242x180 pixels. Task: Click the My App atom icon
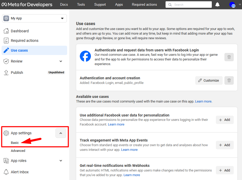[x=6, y=18]
